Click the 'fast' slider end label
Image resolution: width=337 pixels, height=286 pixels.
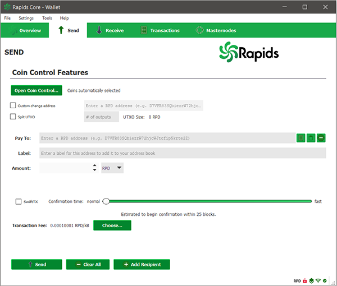coord(318,201)
